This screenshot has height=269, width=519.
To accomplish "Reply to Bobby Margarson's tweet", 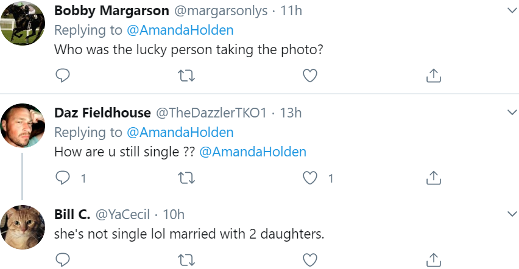I will [x=63, y=75].
